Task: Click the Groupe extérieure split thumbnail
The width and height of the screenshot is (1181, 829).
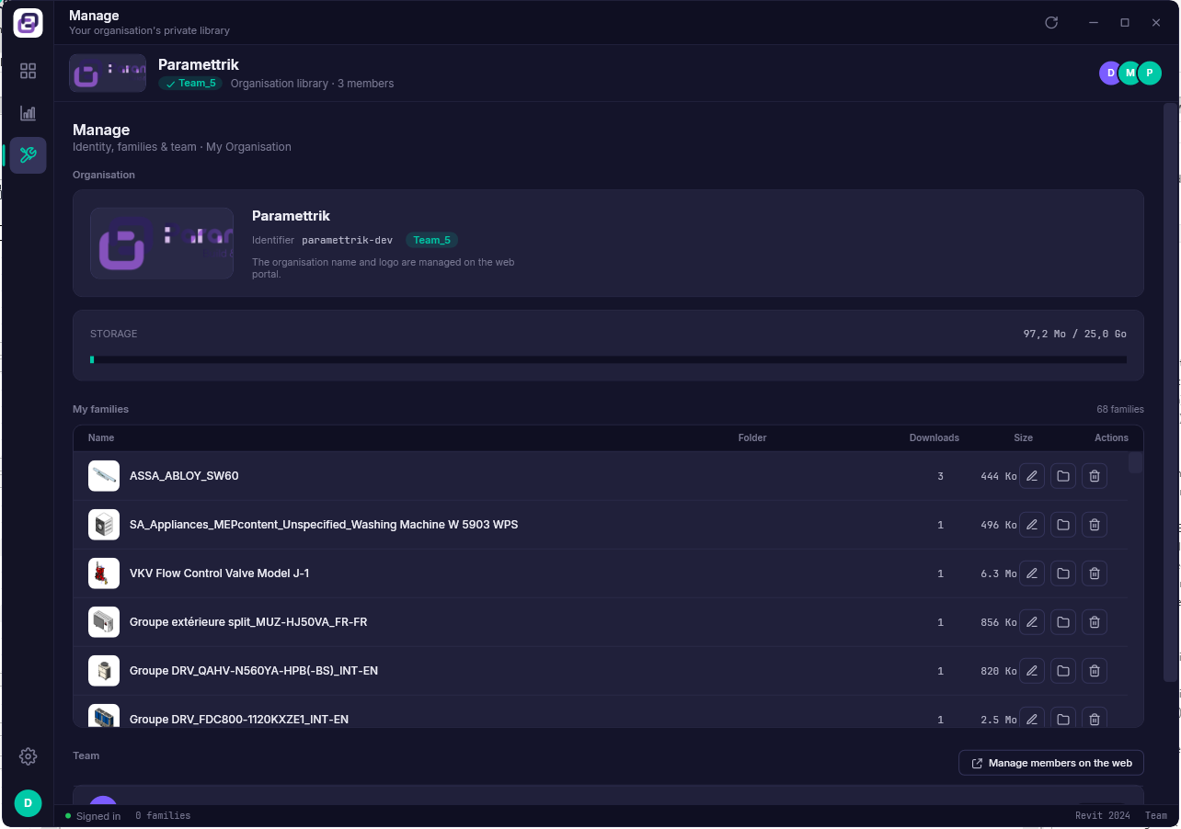Action: click(104, 622)
